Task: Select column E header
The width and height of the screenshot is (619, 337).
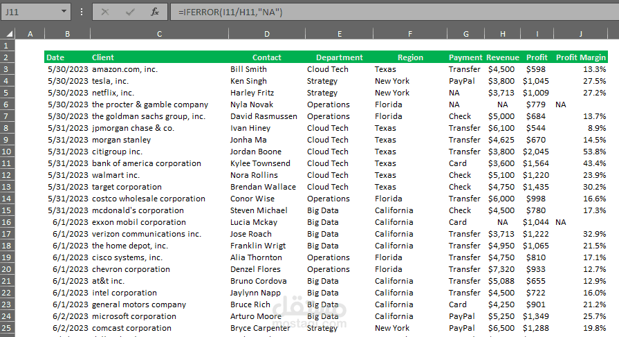Action: (339, 34)
